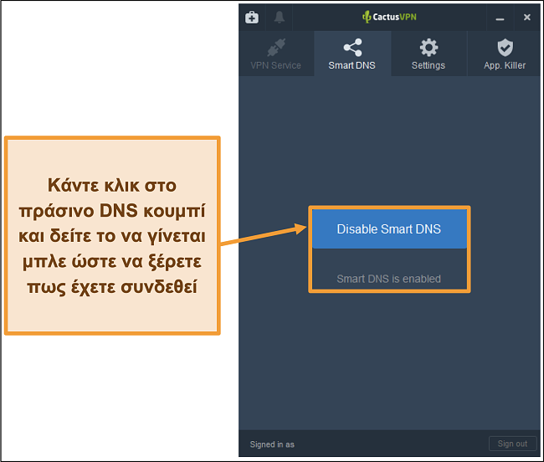Screen dimensions: 544x462
Task: Open the Settings tab
Action: click(429, 54)
